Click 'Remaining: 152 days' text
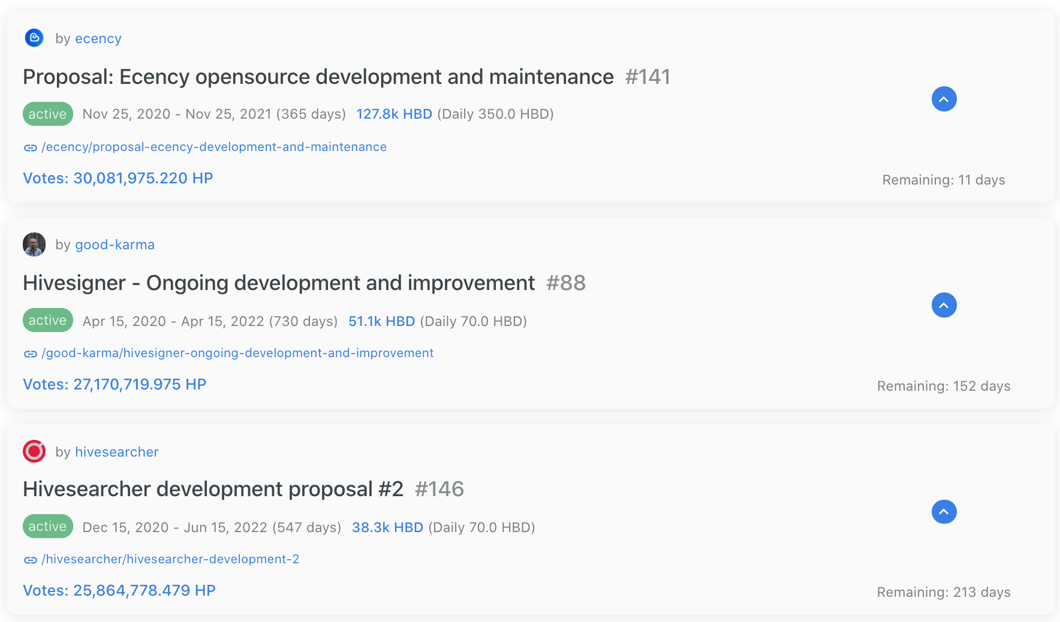Image resolution: width=1060 pixels, height=622 pixels. coord(944,386)
